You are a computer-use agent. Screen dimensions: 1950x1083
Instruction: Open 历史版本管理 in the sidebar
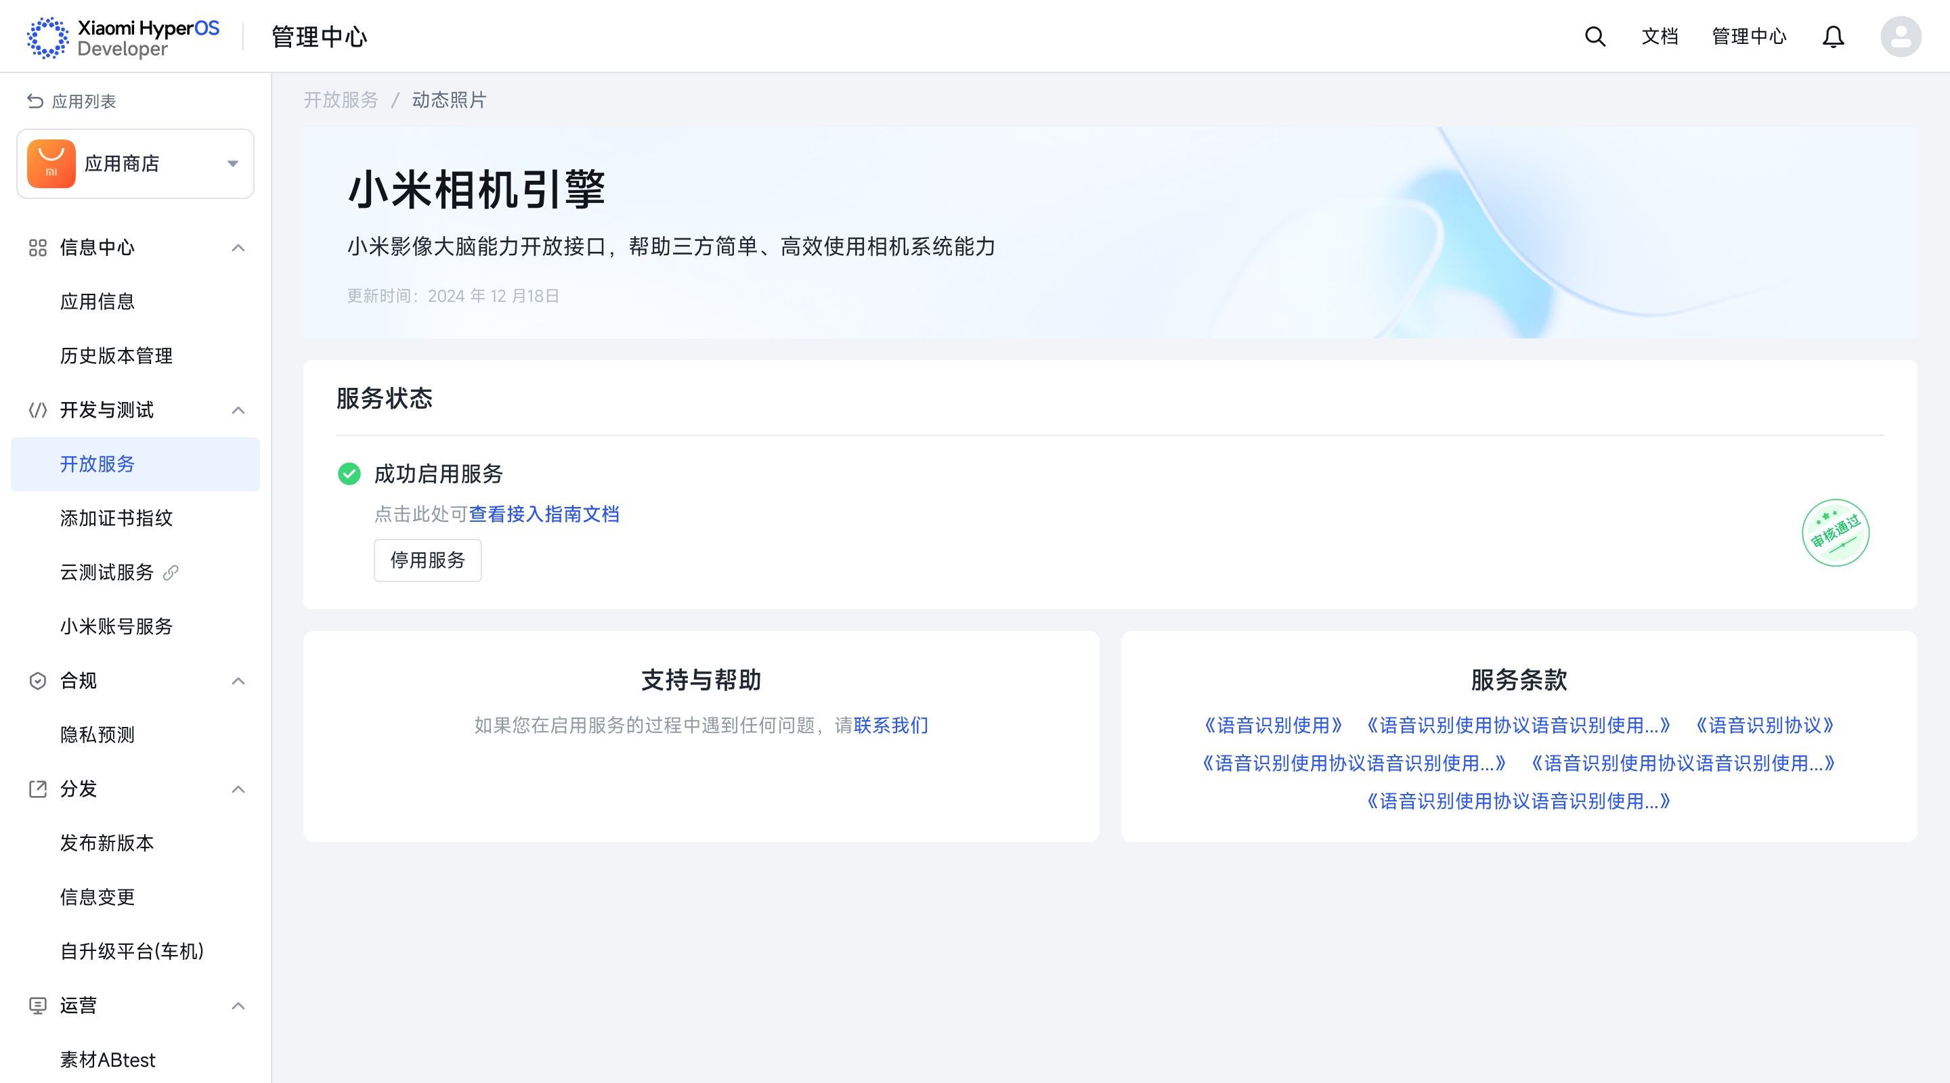click(135, 356)
